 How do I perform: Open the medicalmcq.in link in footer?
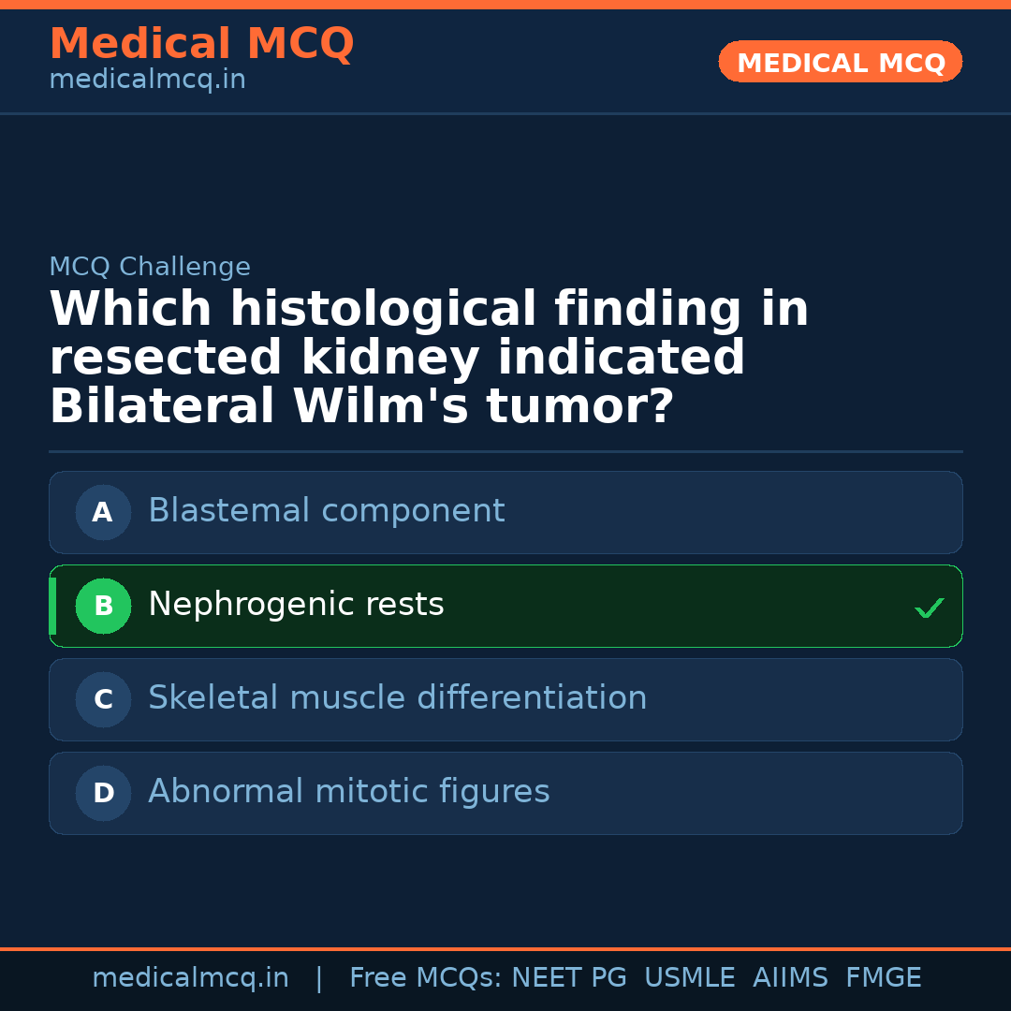[x=190, y=978]
